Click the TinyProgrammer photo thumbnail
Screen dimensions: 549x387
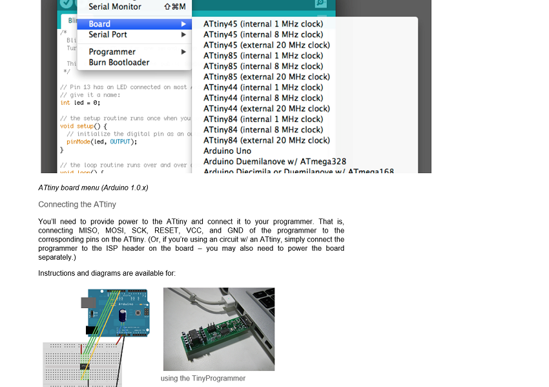(x=219, y=329)
